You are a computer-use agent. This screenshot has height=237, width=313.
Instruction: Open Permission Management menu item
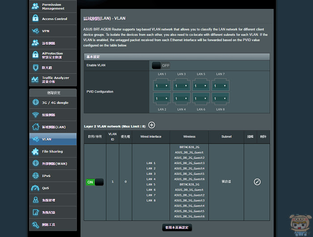pyautogui.click(x=53, y=6)
